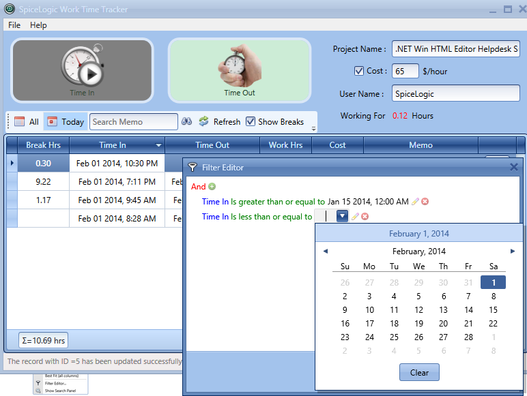Open the Help menu
This screenshot has width=527, height=396.
[x=38, y=25]
